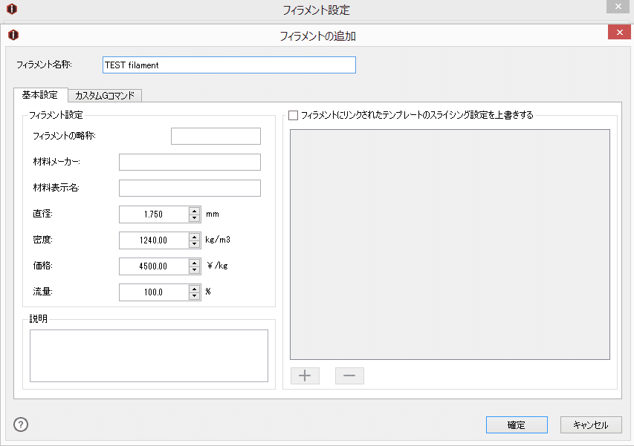The height and width of the screenshot is (446, 634).
Task: Click the TEST filament name input field
Action: tap(229, 65)
